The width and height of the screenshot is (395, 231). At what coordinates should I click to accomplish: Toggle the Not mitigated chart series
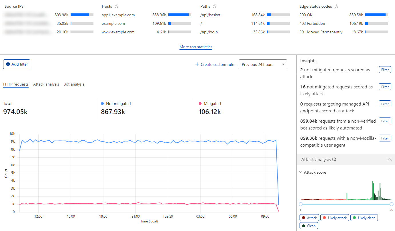click(x=118, y=104)
